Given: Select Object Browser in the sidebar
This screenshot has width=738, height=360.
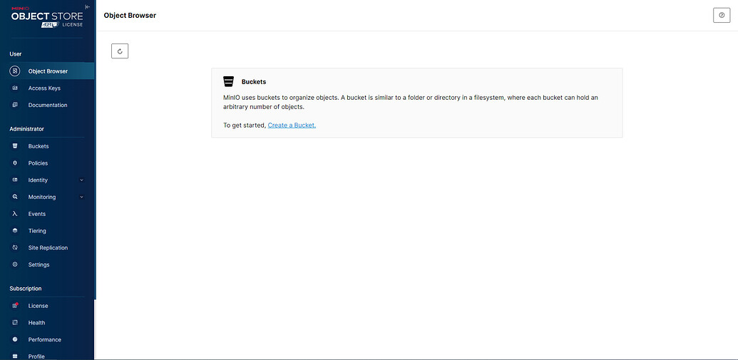Looking at the screenshot, I should tap(48, 71).
